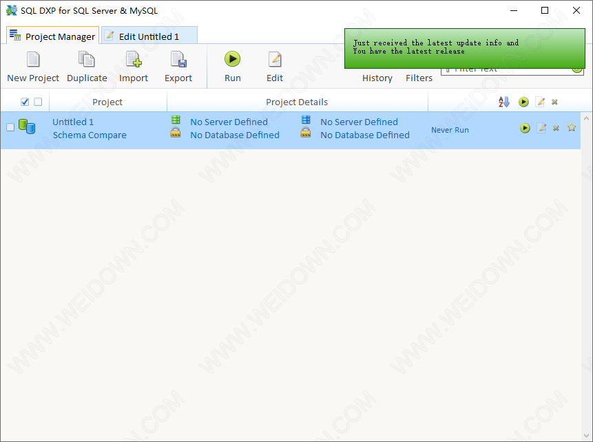Click the second No Database Defined link

click(x=365, y=135)
